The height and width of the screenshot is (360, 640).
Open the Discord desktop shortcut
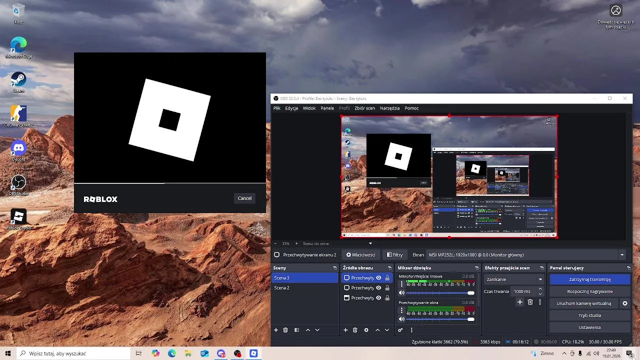[x=18, y=150]
